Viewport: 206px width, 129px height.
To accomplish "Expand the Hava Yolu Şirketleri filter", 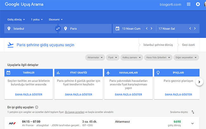I will 158,58.
